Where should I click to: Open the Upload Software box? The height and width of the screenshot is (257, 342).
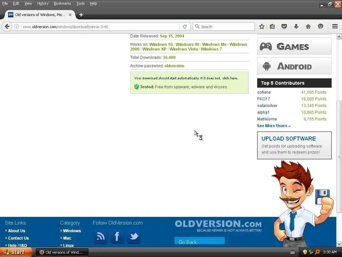tap(294, 145)
